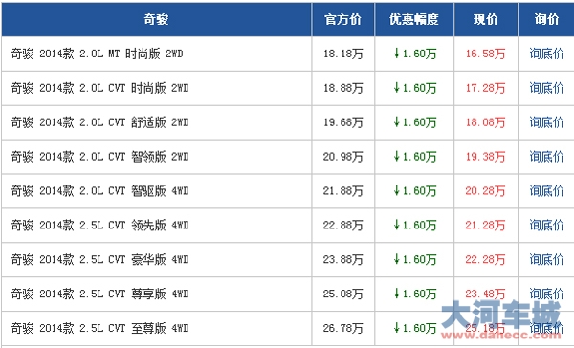Click 询底价 for 2.0L CVT 智驱版 4WD

(546, 190)
